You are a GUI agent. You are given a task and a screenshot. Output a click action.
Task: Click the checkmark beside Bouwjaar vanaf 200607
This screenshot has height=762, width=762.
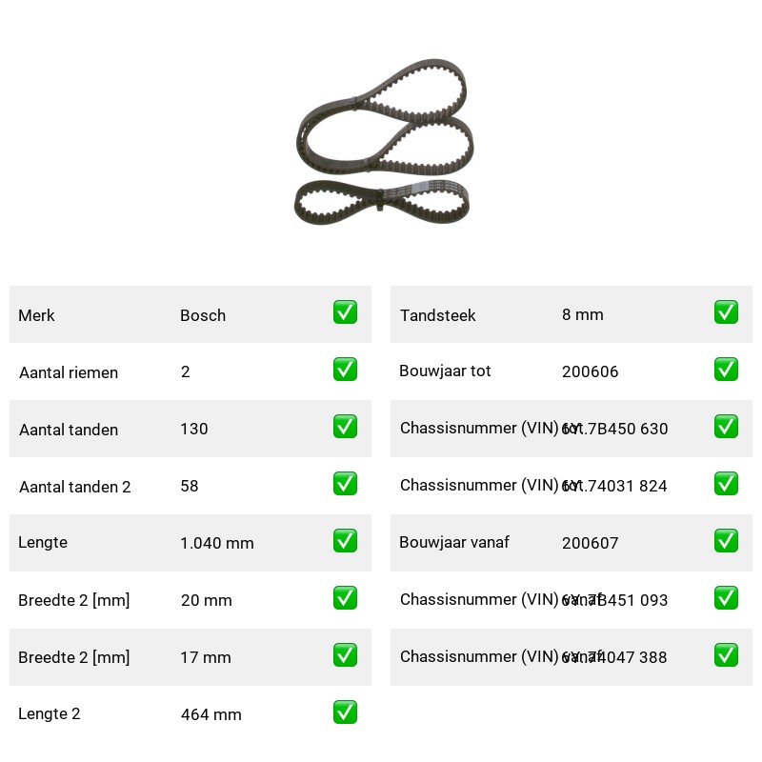(x=726, y=541)
